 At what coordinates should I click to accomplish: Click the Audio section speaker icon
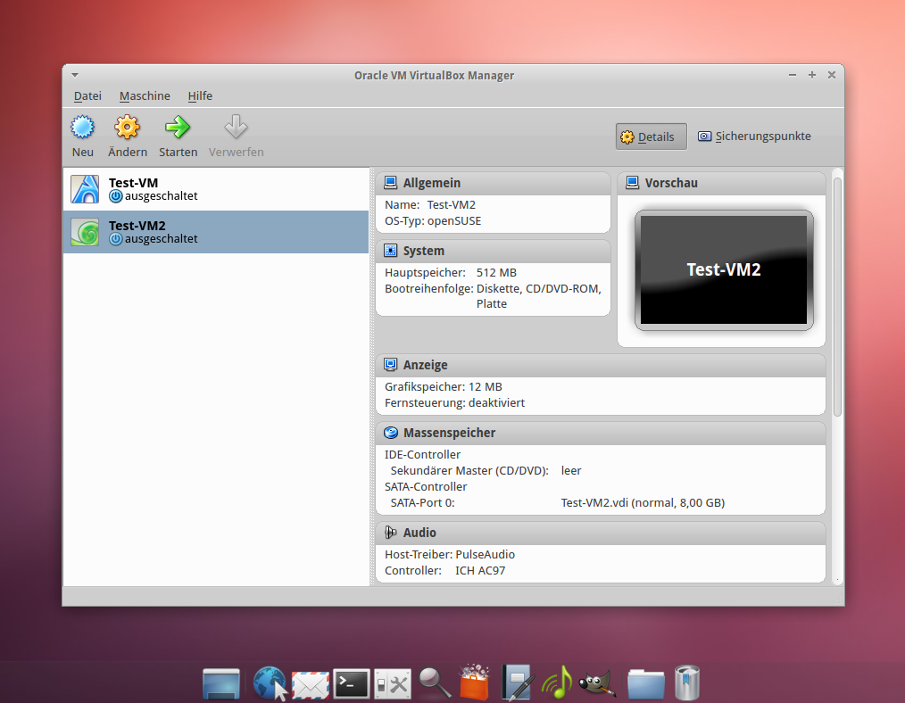click(x=391, y=533)
